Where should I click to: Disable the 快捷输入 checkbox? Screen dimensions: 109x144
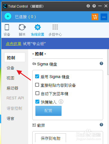click(x=37, y=102)
